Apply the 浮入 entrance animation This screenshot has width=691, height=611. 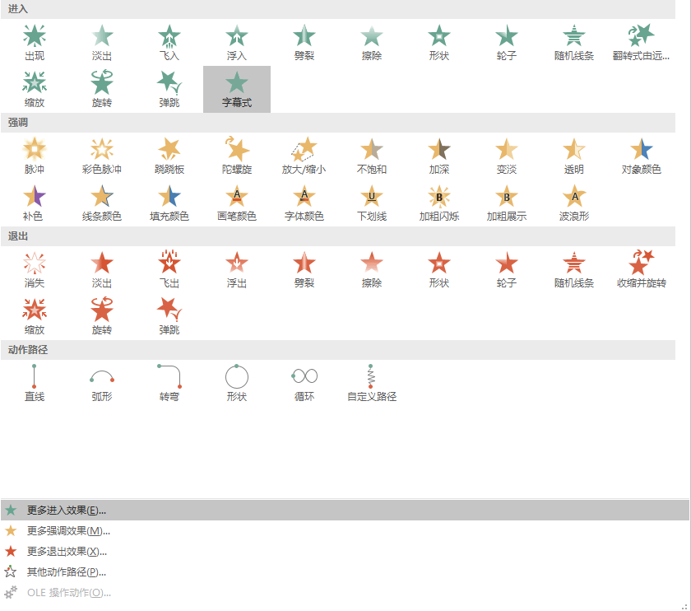237,43
